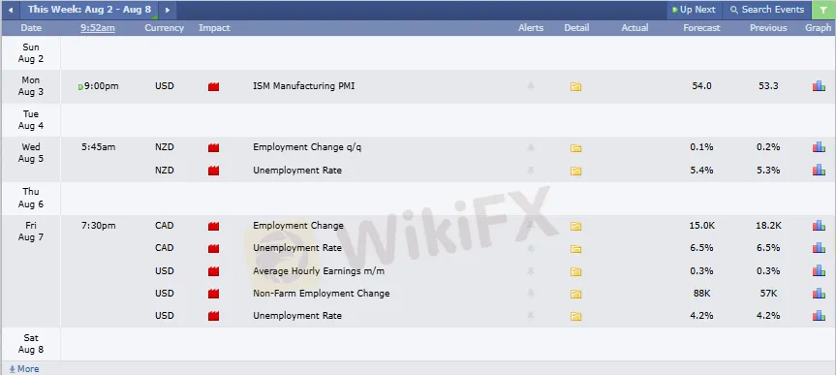The image size is (836, 375).
Task: Go to next week arrow
Action: tap(168, 10)
